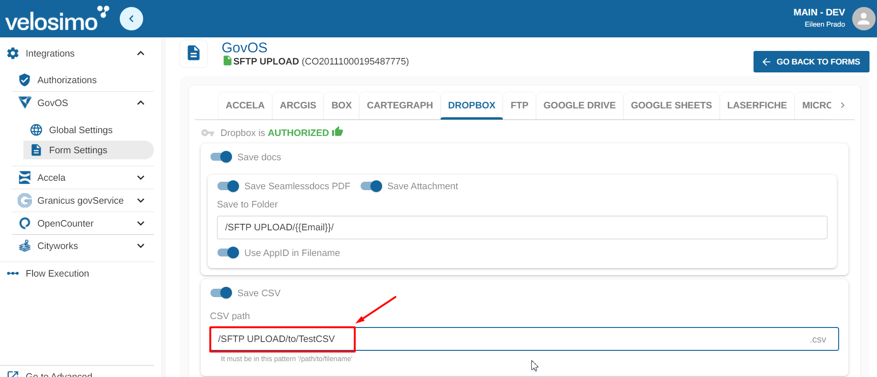
Task: Expand the OpenCounter chevron
Action: [141, 223]
